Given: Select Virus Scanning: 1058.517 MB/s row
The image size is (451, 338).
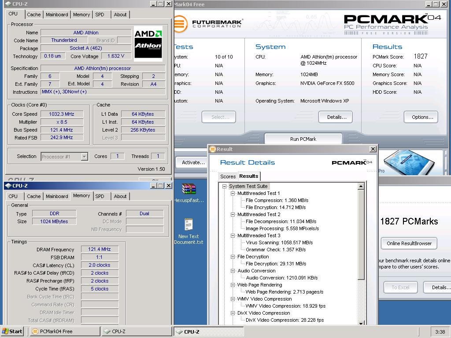Looking at the screenshot, I should pyautogui.click(x=279, y=242).
